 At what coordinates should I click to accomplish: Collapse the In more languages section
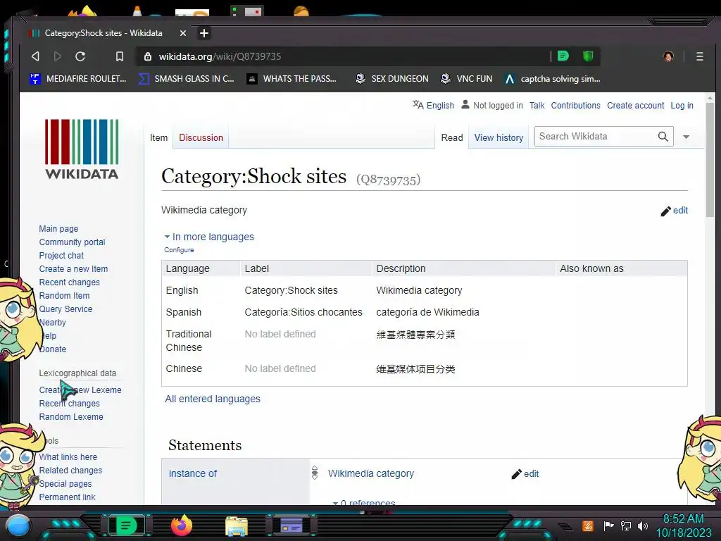209,237
